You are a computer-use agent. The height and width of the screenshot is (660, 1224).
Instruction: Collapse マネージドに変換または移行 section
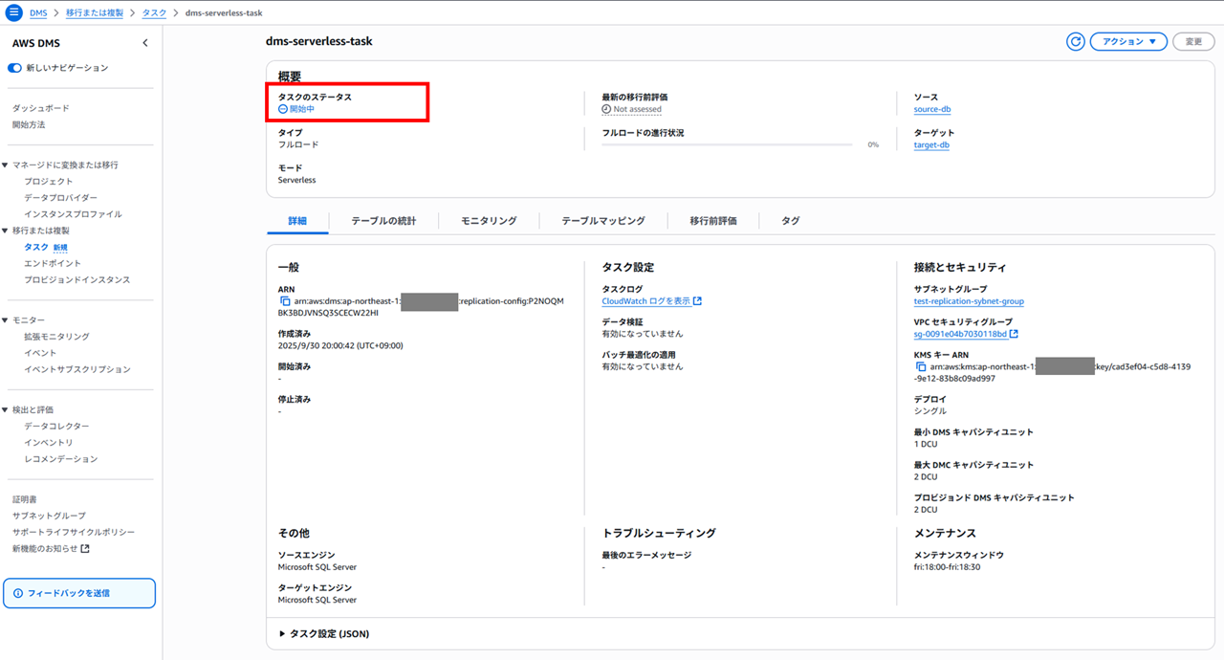pyautogui.click(x=6, y=165)
